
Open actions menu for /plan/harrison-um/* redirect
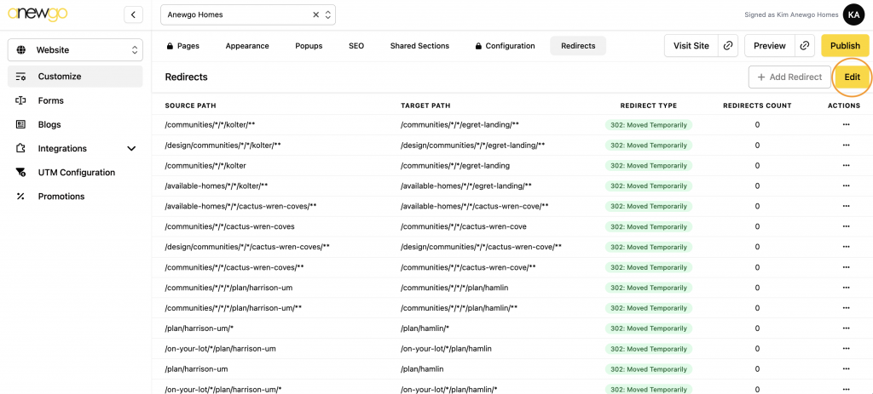(x=846, y=328)
